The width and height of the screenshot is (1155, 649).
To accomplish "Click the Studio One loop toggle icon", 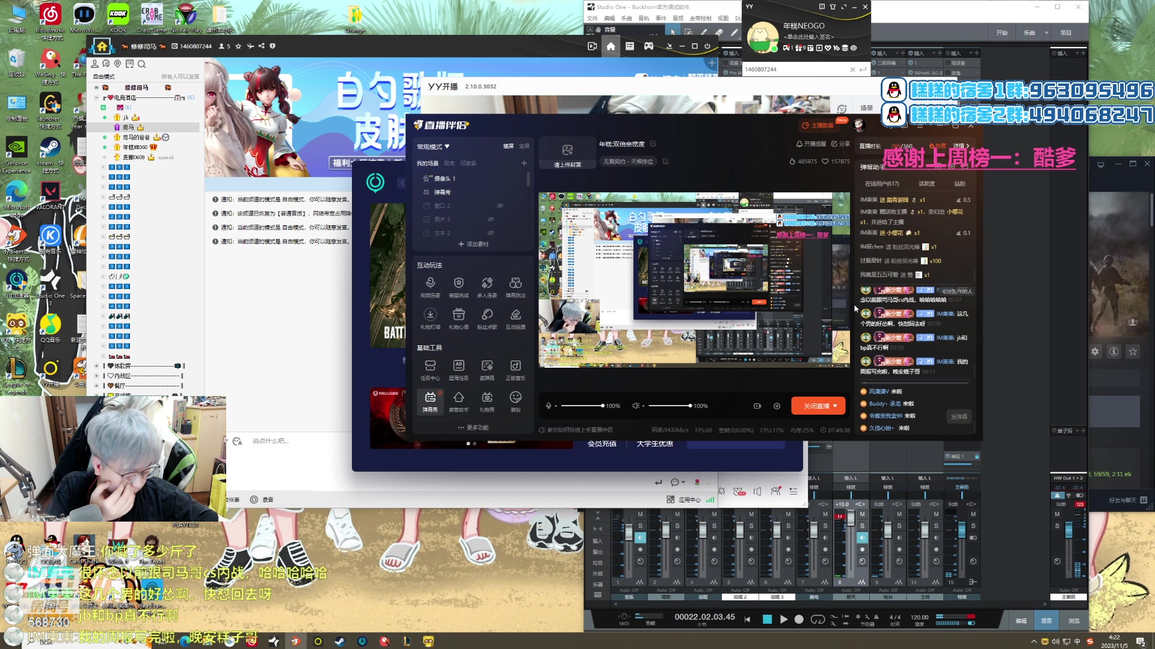I will click(818, 619).
